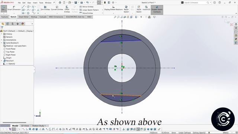Open DisplayManager tab icon
238x134 pixels.
coord(23,24)
